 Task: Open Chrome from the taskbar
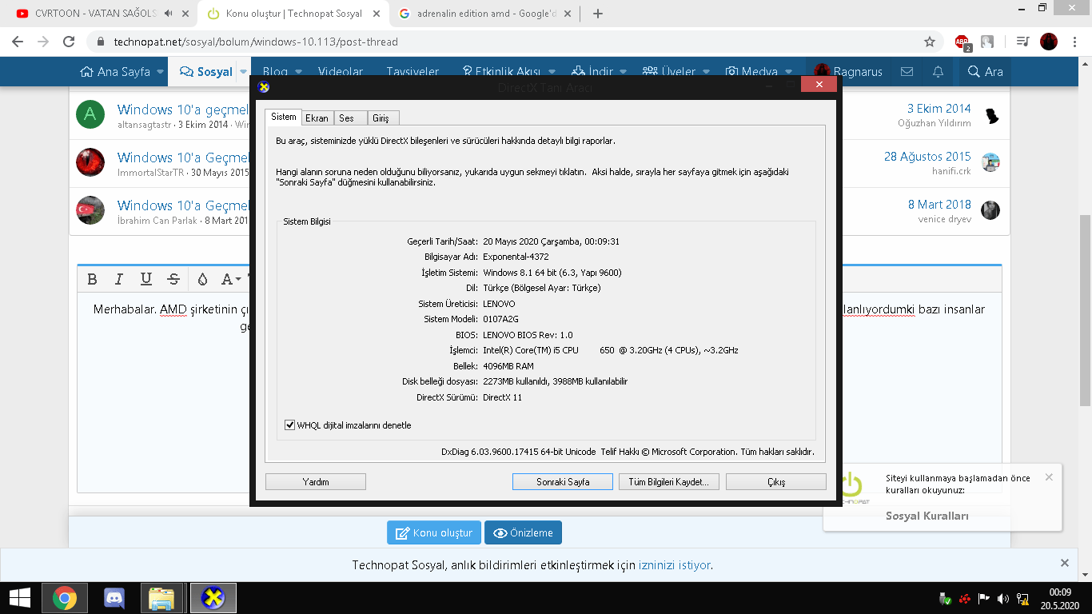[x=65, y=598]
